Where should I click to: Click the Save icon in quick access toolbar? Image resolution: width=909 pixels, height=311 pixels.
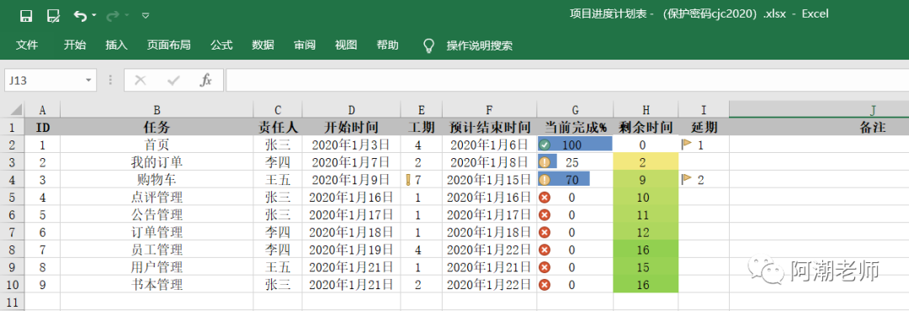26,16
